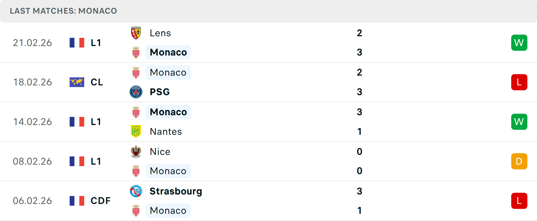Open the highlighted Monaco team link
Screen dimensions: 537x221
(x=168, y=52)
